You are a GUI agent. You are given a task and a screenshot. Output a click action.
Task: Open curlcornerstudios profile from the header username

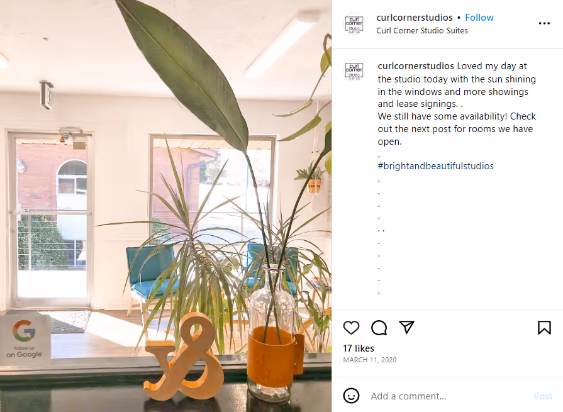415,18
